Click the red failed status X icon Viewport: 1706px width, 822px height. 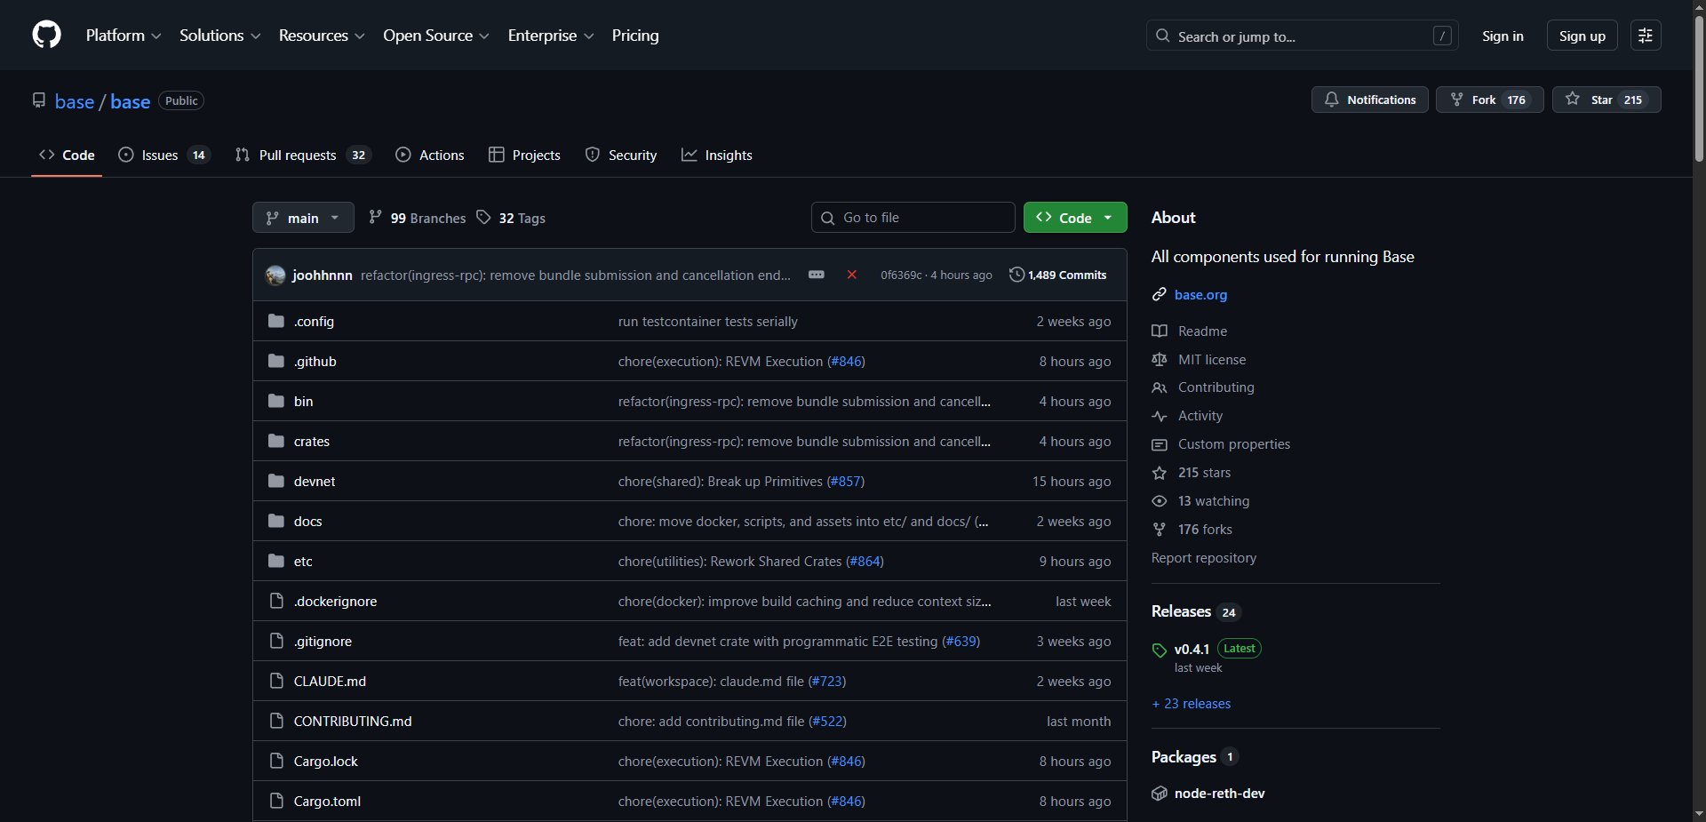click(x=851, y=275)
